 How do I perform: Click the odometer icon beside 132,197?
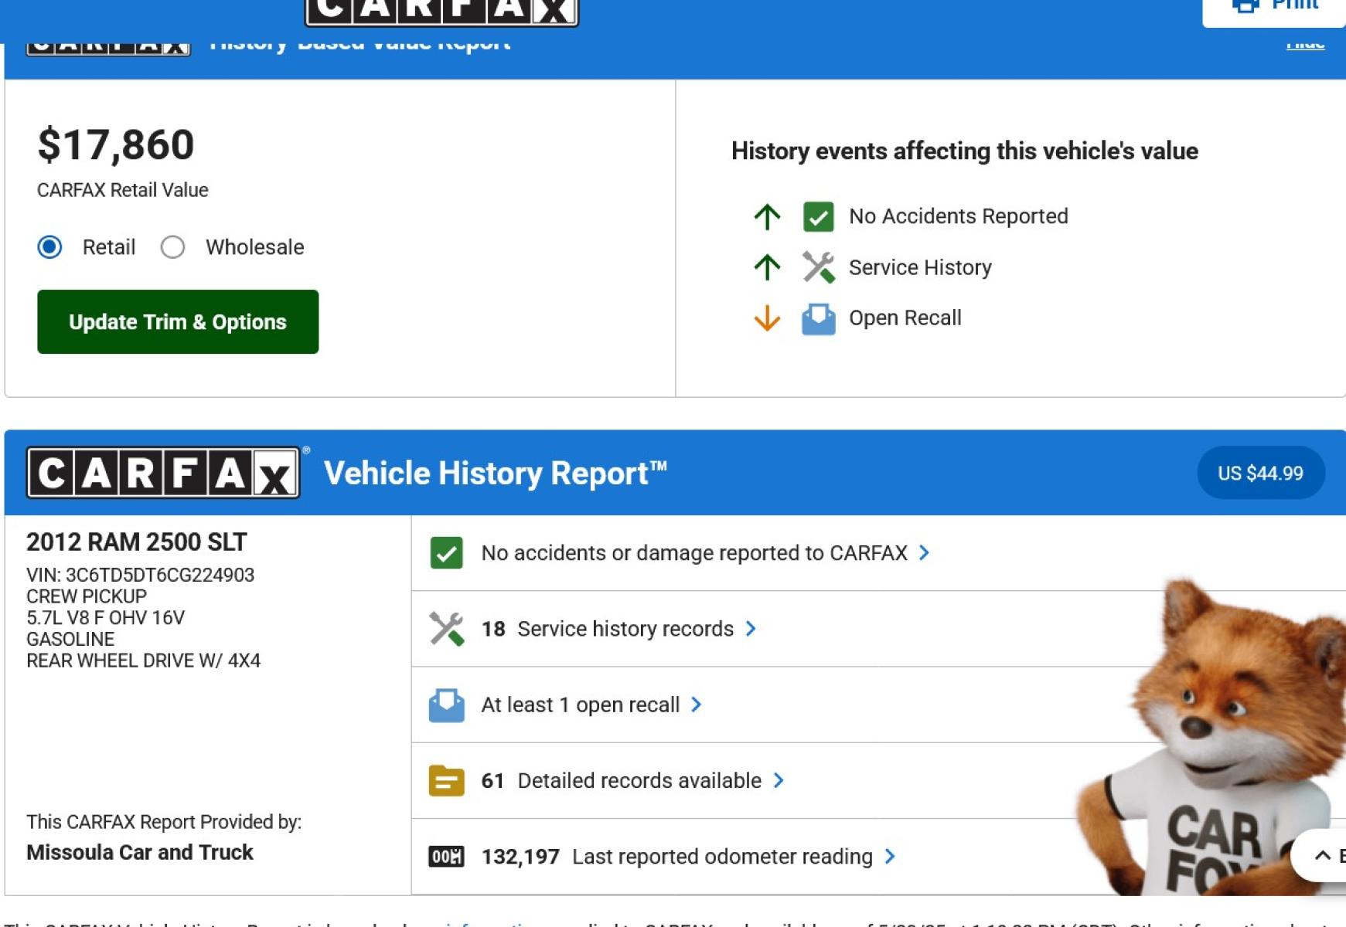tap(446, 857)
